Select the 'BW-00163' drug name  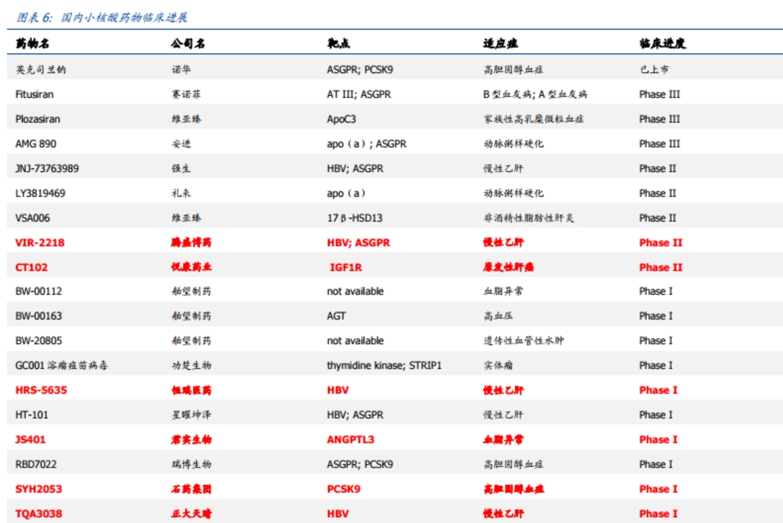click(38, 316)
